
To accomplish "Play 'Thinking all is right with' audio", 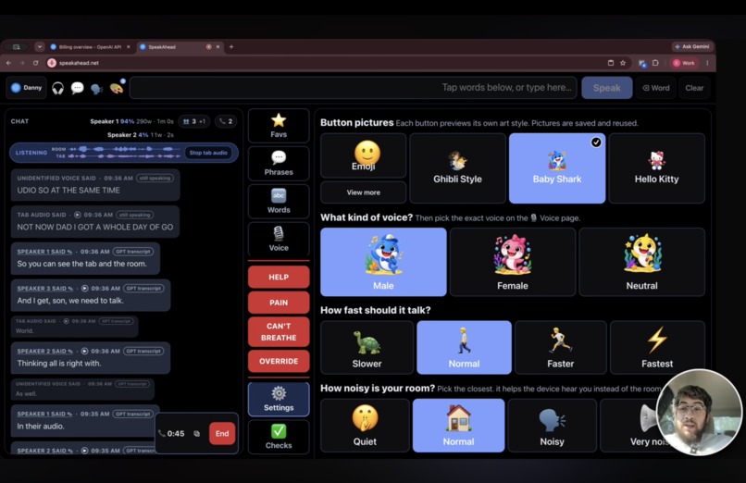I will (x=84, y=351).
